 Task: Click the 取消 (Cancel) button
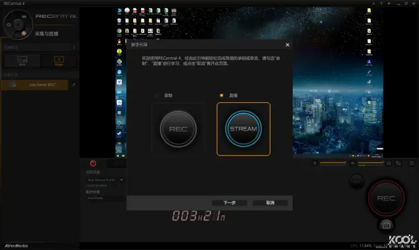pos(270,202)
